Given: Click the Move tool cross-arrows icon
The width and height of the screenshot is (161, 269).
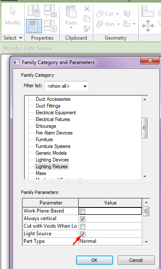Looking at the screenshot, I should click(x=148, y=26).
